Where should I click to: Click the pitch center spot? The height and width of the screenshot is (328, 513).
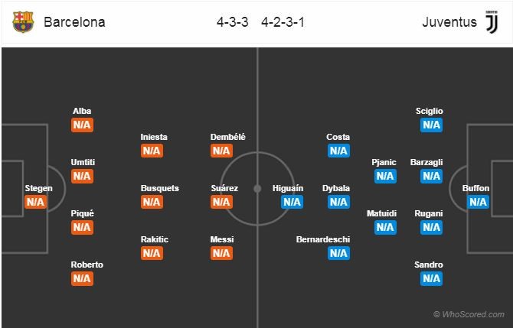pos(257,189)
